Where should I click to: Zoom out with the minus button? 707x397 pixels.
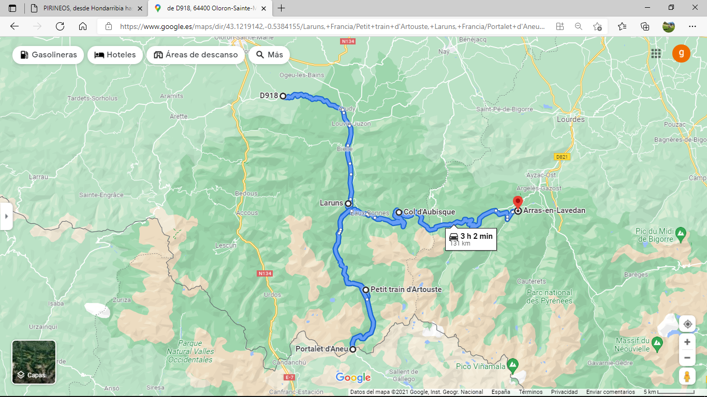pos(687,358)
